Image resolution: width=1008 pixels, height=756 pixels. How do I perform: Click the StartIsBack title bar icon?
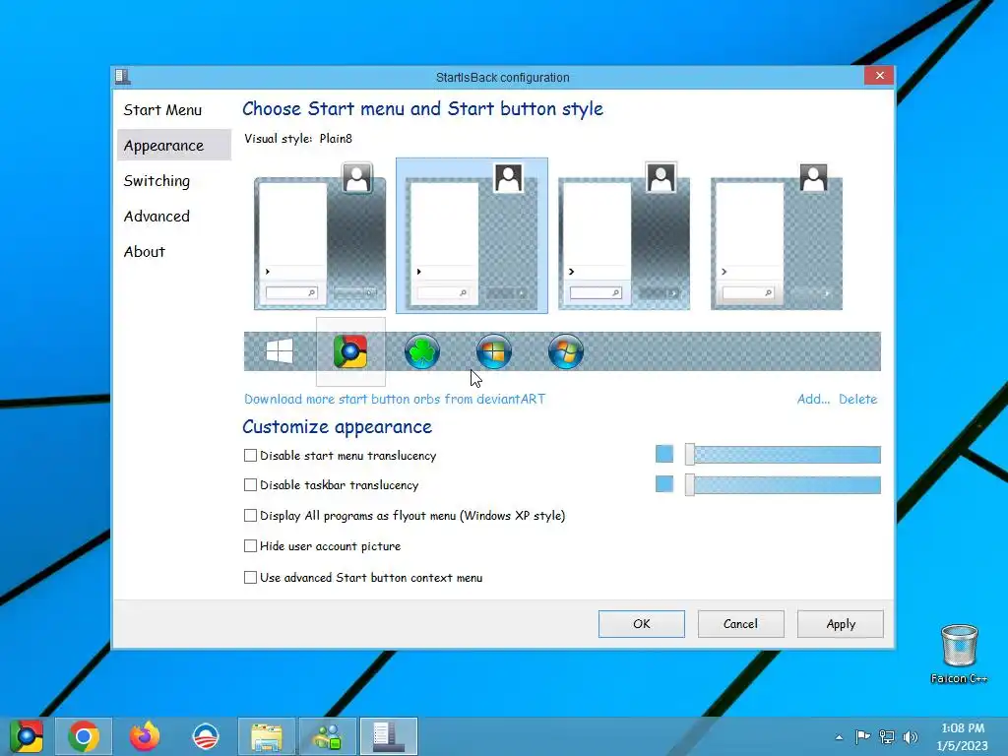(123, 77)
